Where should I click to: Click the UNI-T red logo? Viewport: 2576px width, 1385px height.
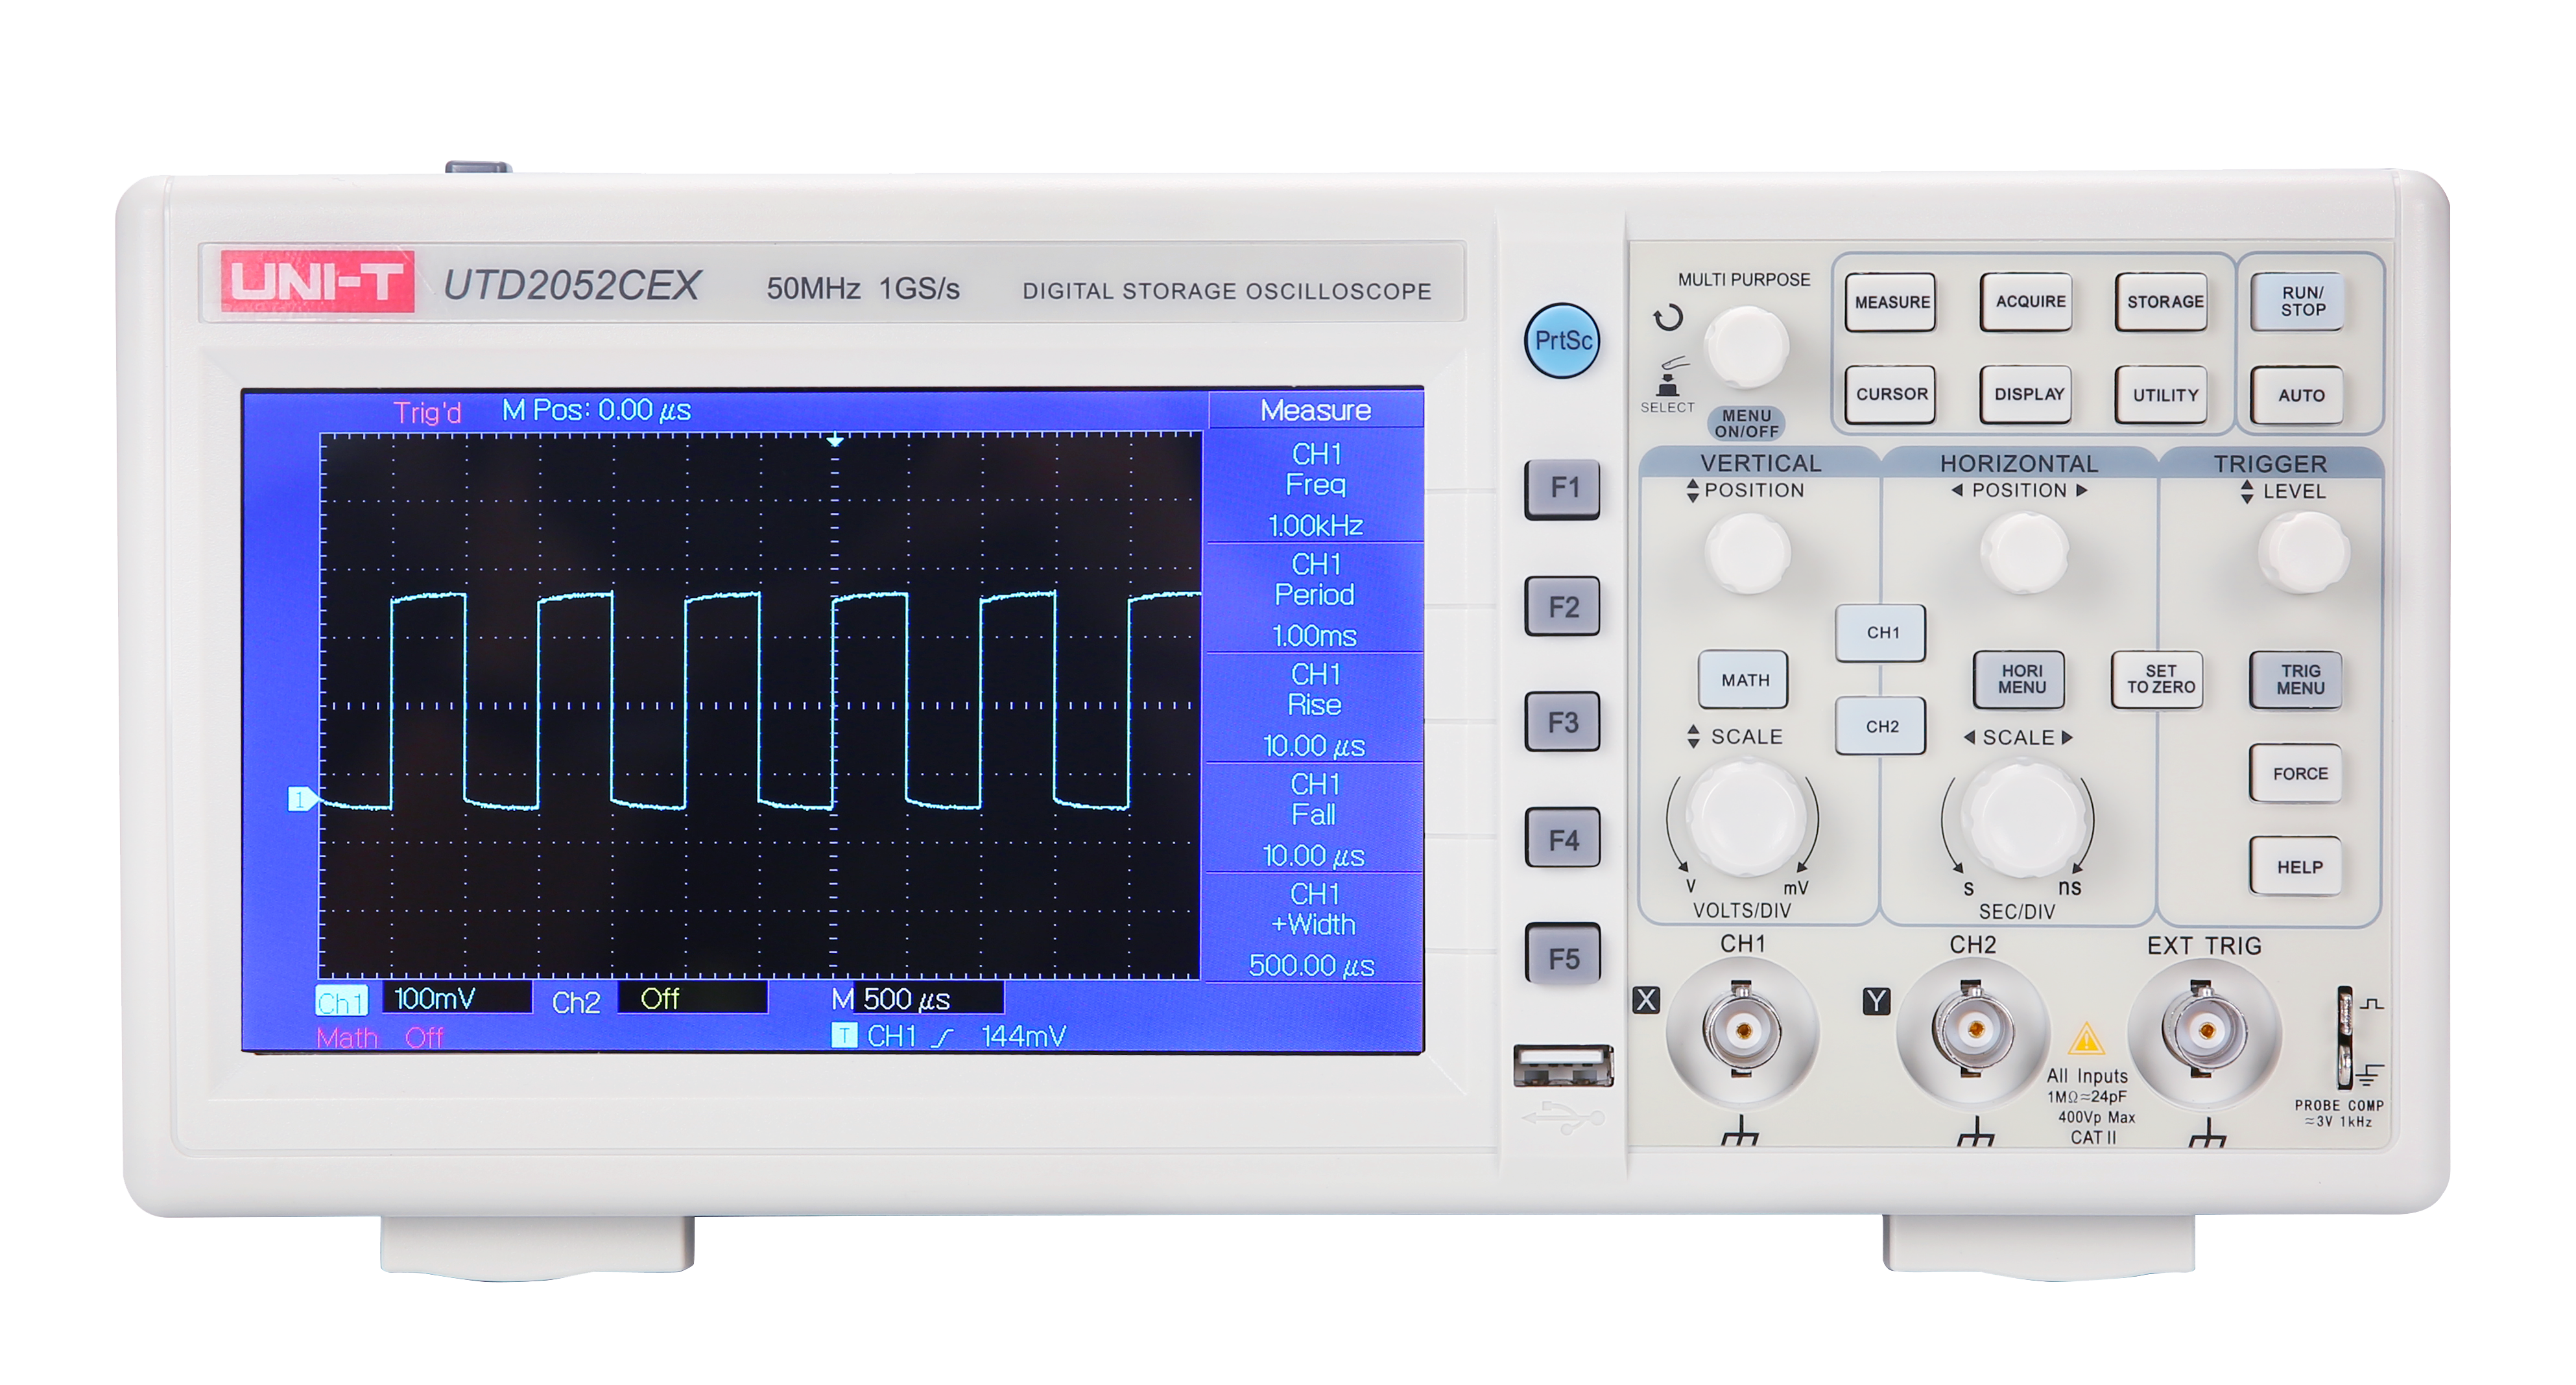click(317, 281)
